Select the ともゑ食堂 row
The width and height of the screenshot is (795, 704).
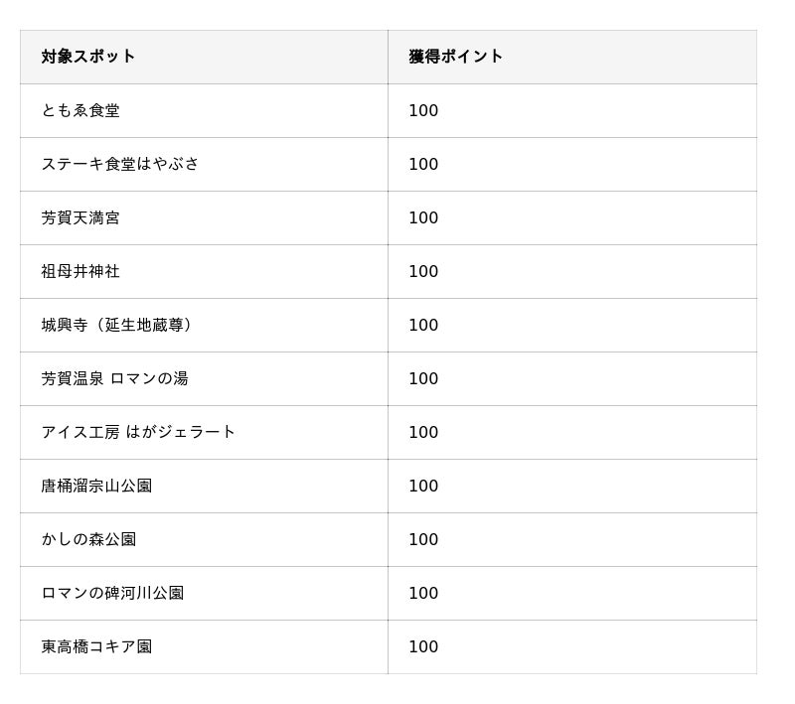389,110
